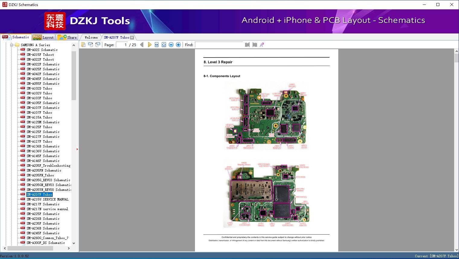Open SM-A136B Schematic
This screenshot has height=259, width=459.
pos(43,146)
